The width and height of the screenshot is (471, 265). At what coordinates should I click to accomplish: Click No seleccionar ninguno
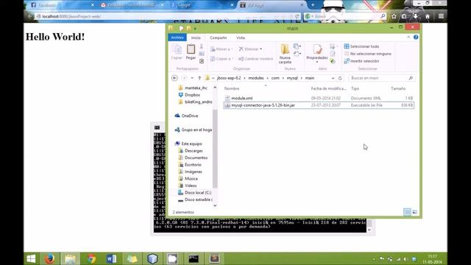pyautogui.click(x=368, y=54)
